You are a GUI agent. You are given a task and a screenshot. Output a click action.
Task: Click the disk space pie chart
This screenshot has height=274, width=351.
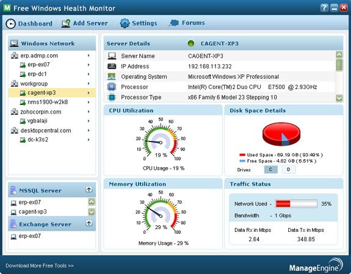(x=281, y=134)
